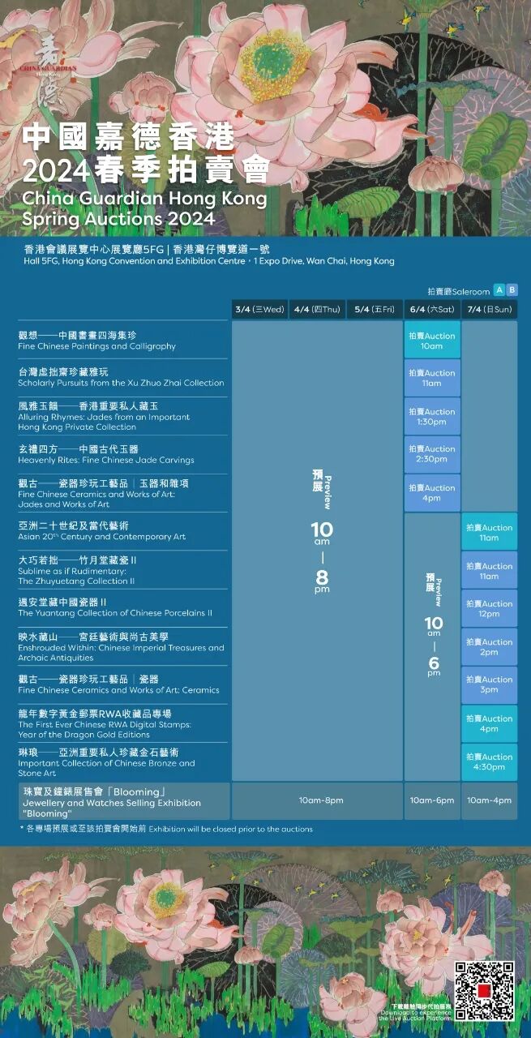Open the Auction 11am cell for Asian 20th Century Art
This screenshot has width=531, height=1038.
pos(490,532)
